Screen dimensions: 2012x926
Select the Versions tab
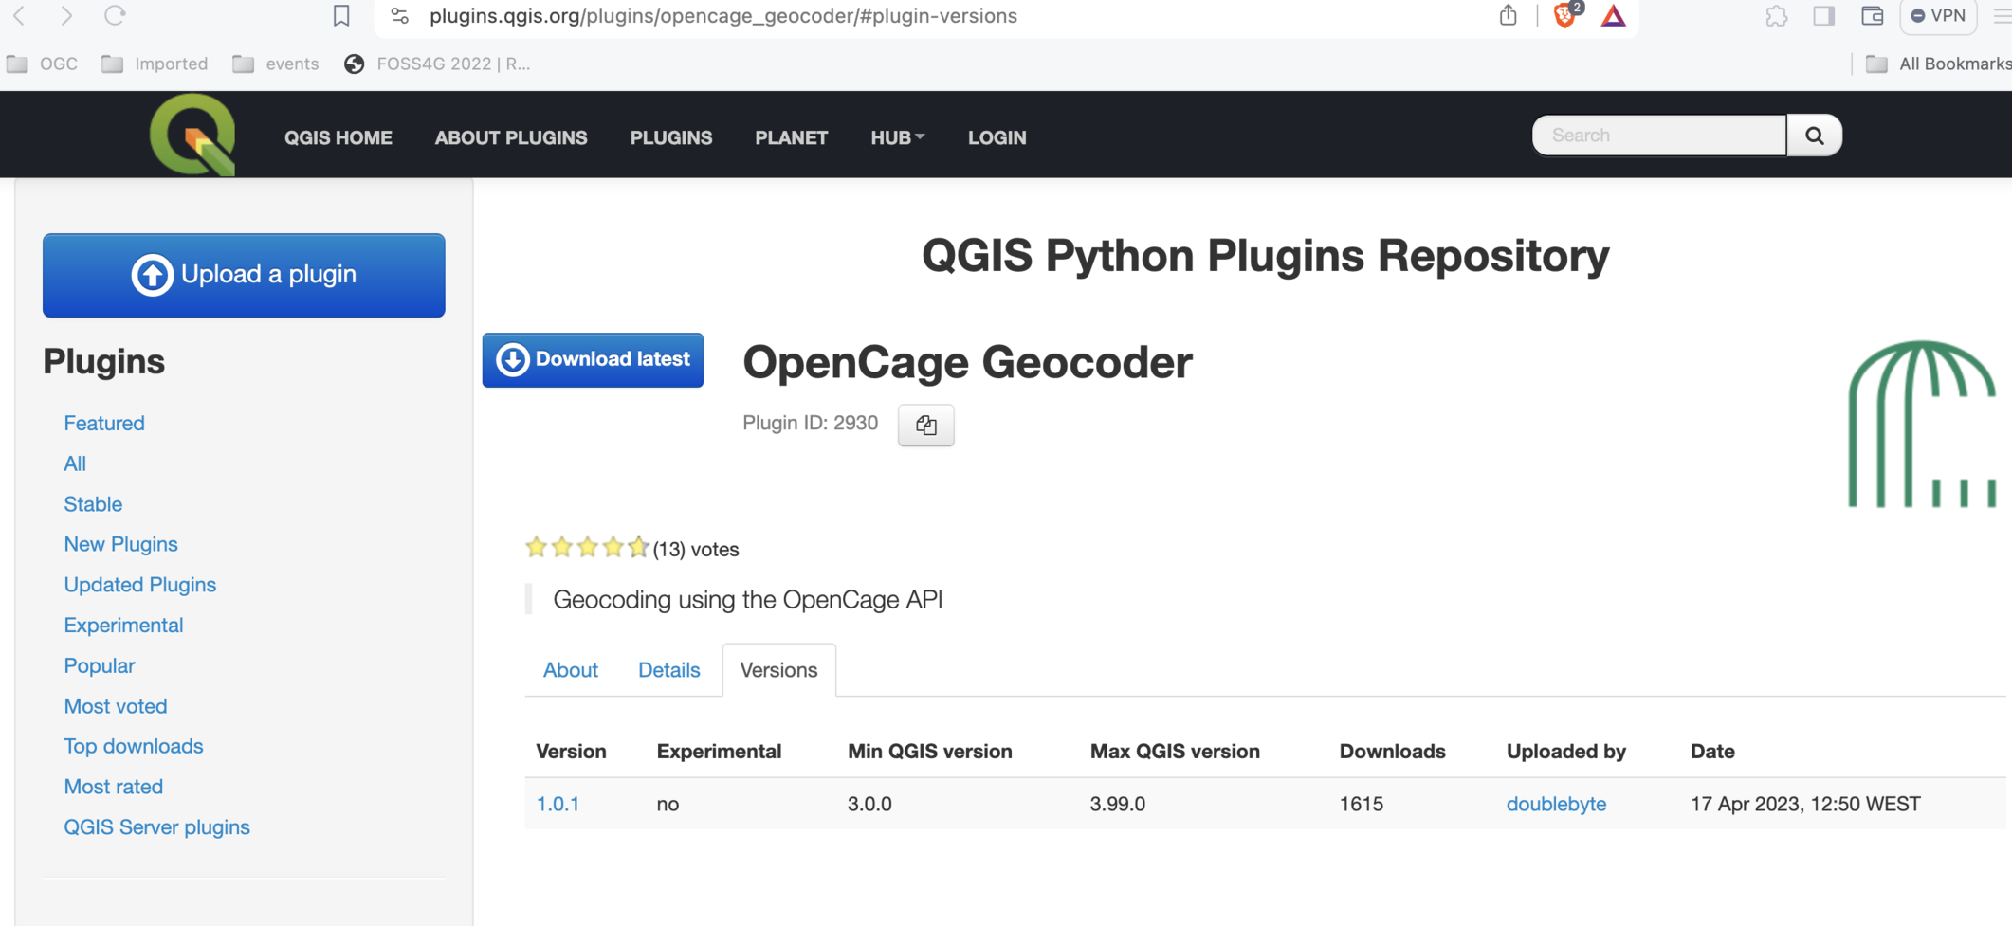click(778, 670)
